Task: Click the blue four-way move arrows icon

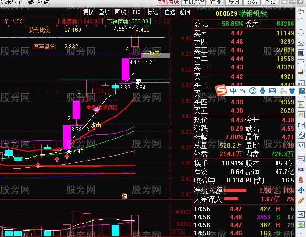Action: tap(301, 190)
